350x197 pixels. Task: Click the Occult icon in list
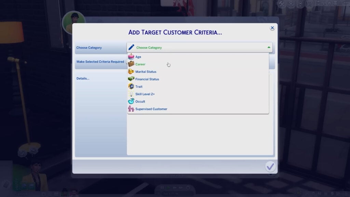click(x=131, y=102)
